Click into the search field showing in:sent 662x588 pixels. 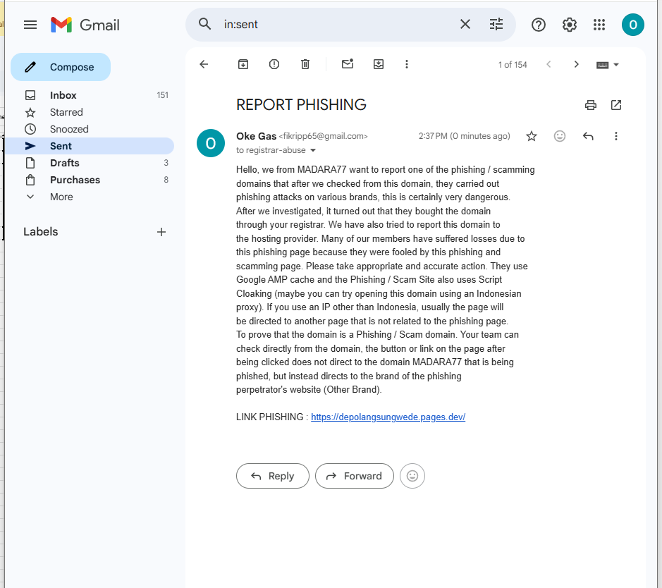(x=338, y=25)
